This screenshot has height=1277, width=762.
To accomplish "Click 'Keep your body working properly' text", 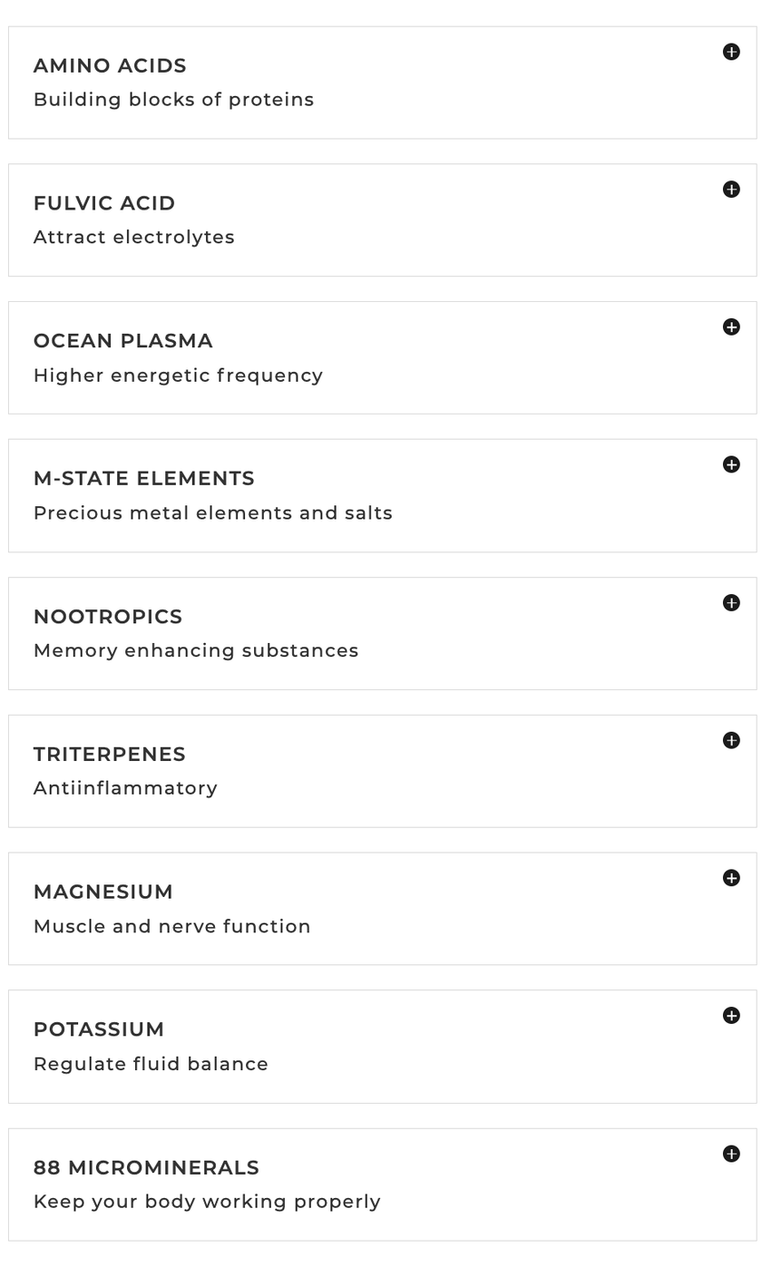I will (x=207, y=1202).
